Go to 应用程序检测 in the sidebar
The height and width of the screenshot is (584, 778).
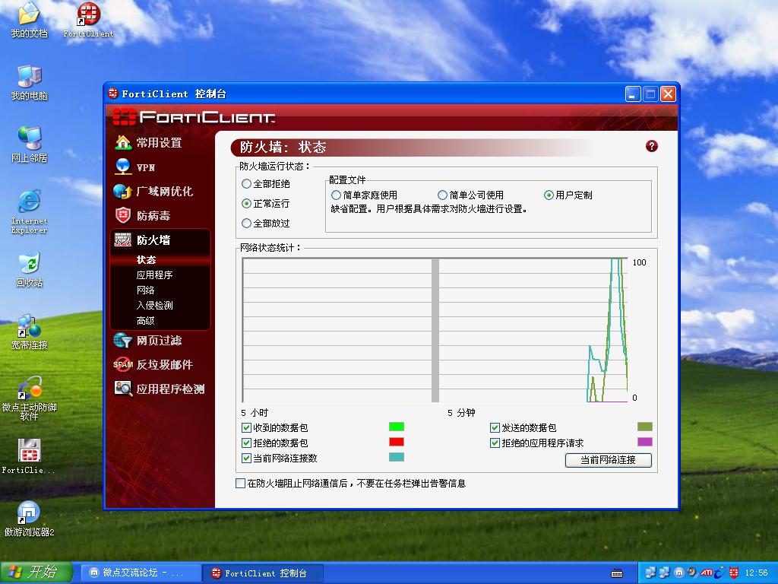(x=160, y=389)
